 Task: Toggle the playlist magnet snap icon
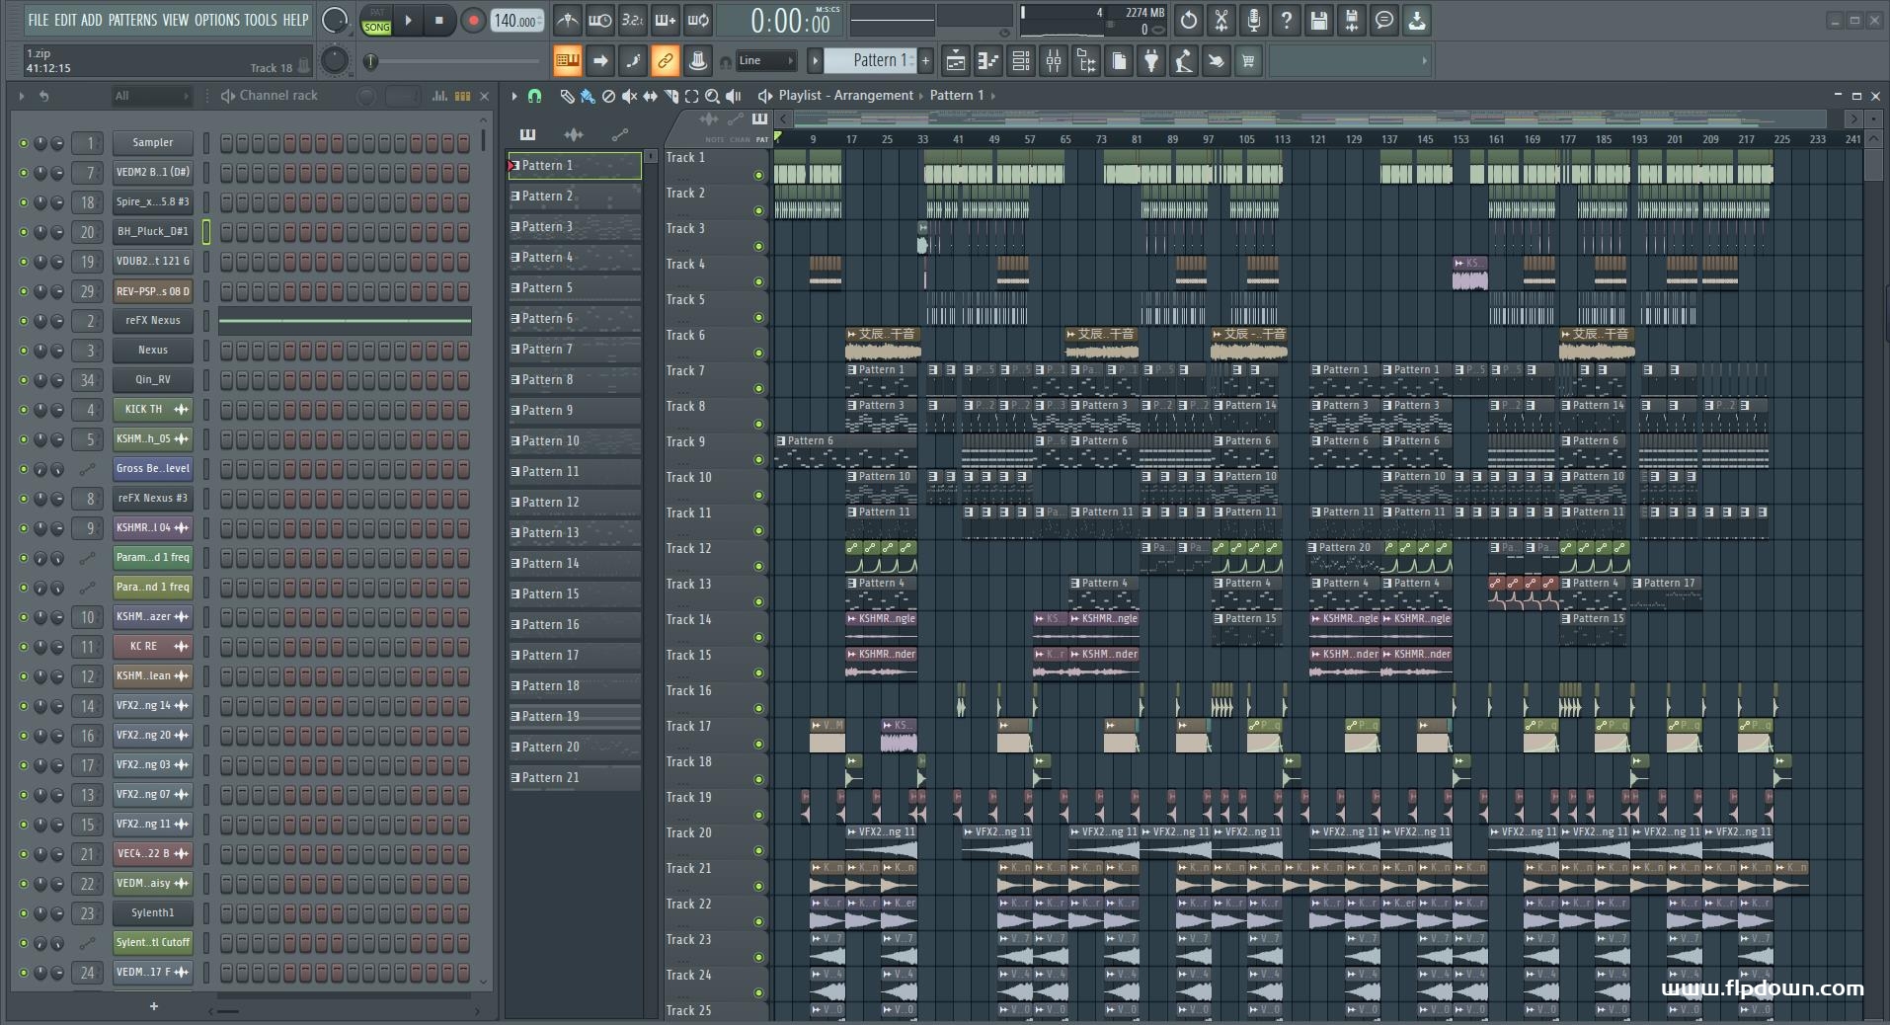click(534, 96)
